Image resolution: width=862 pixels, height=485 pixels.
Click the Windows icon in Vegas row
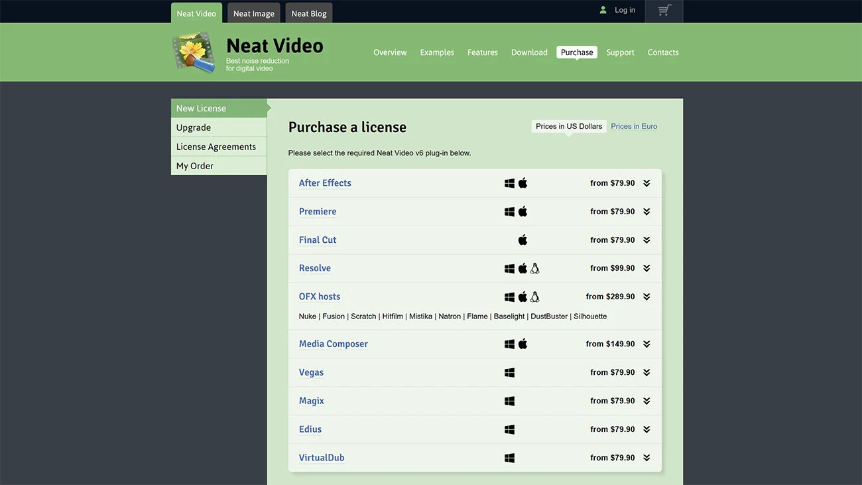pyautogui.click(x=509, y=373)
